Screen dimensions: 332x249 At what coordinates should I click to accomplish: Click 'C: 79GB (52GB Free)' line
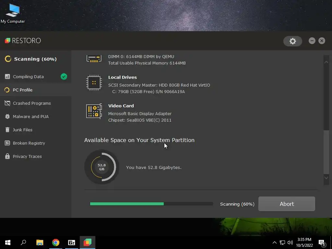point(148,91)
